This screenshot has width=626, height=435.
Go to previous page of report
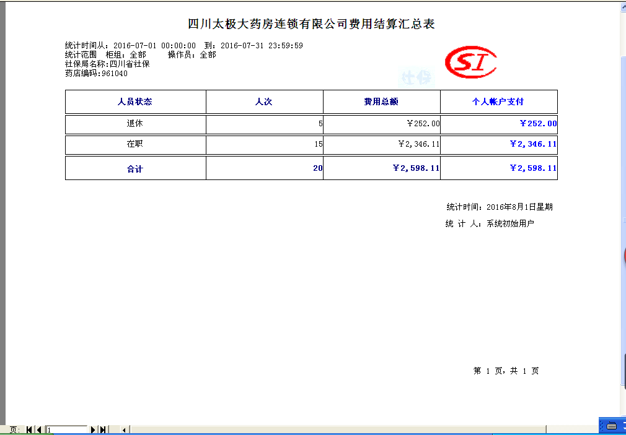click(x=38, y=430)
